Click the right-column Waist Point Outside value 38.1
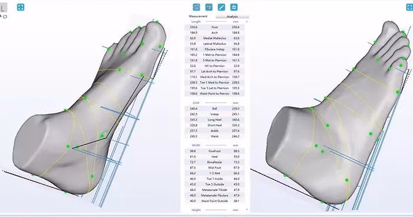413x217 pixels. coord(236,201)
